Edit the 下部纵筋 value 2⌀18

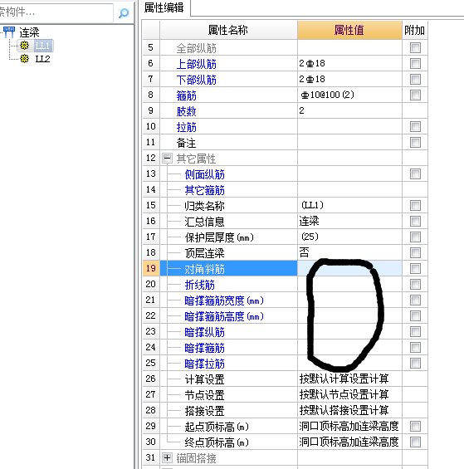349,79
